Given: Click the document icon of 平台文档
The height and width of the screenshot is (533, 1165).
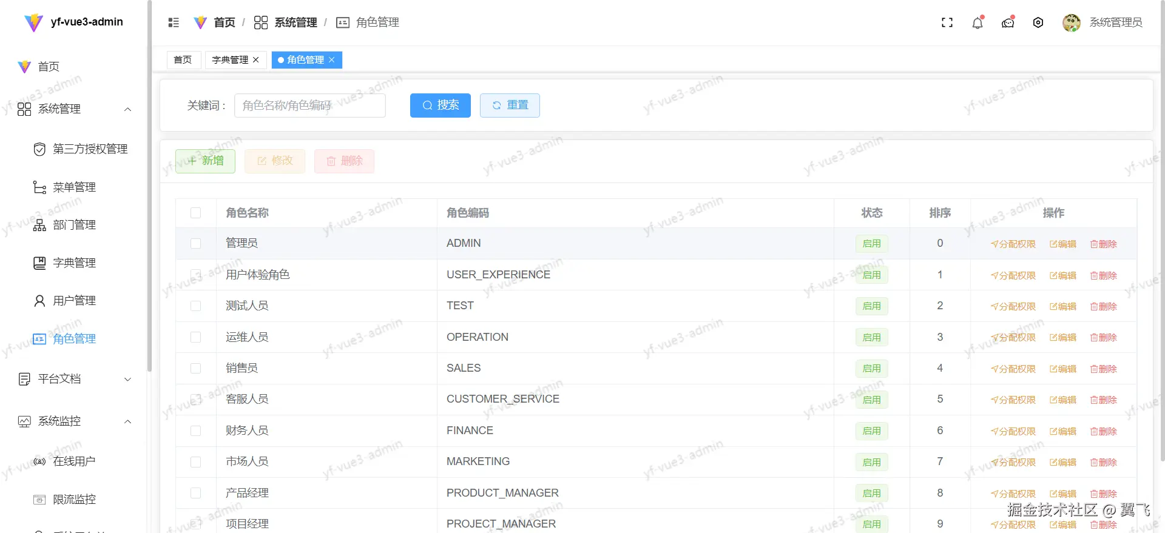Looking at the screenshot, I should [x=24, y=379].
